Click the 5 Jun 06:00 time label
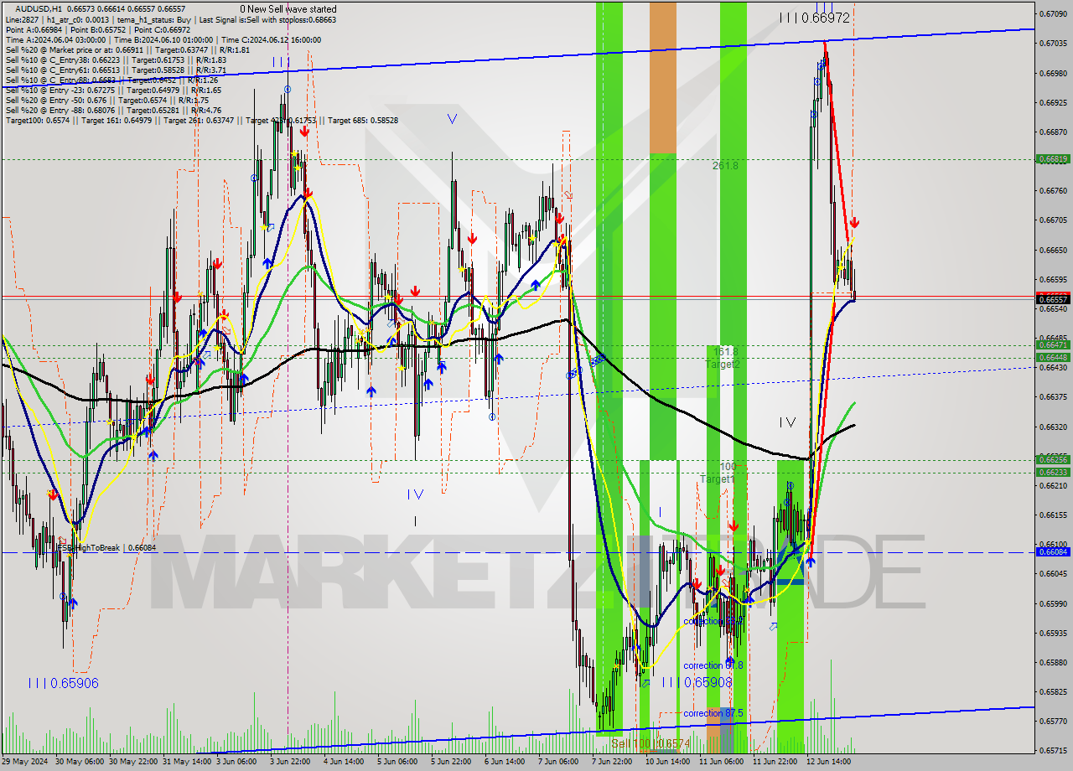 click(x=397, y=762)
